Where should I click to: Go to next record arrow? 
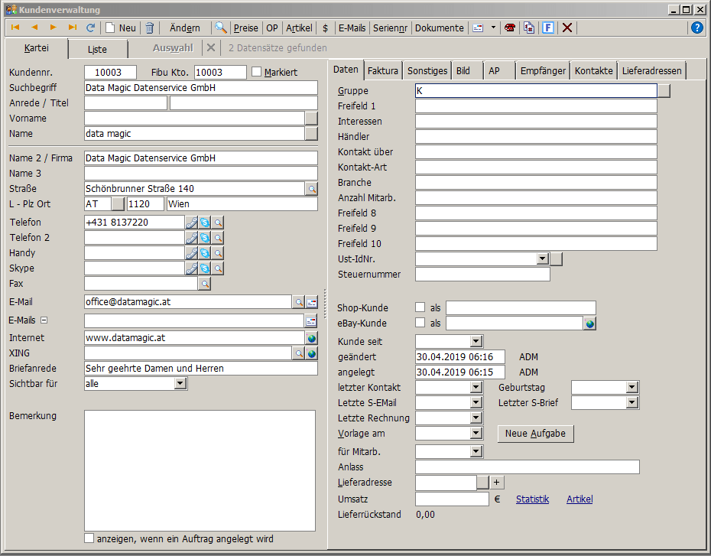[53, 28]
